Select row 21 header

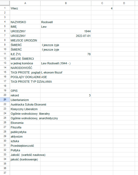point(5,100)
